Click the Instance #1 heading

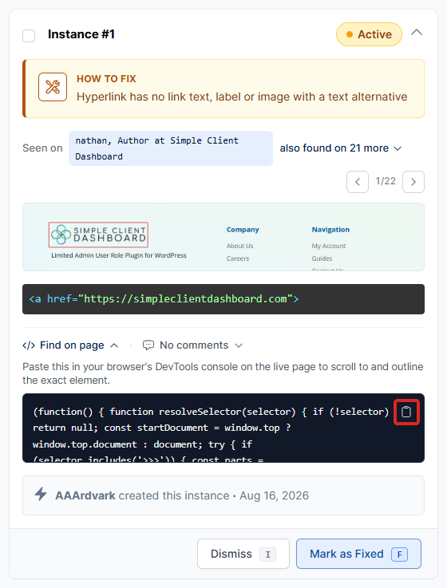click(x=81, y=34)
